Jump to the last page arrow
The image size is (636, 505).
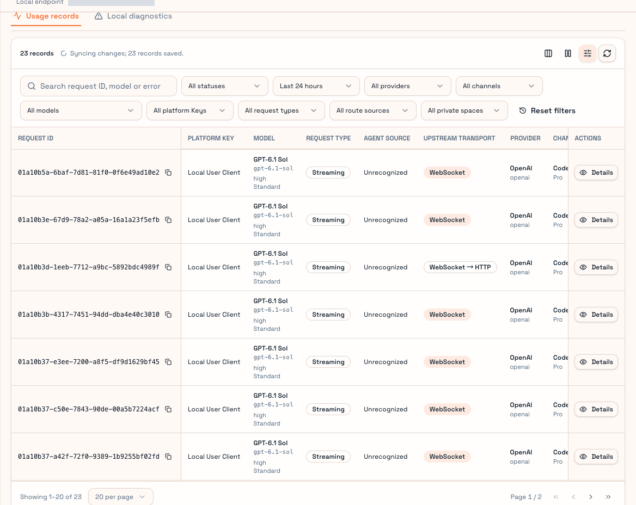[608, 497]
